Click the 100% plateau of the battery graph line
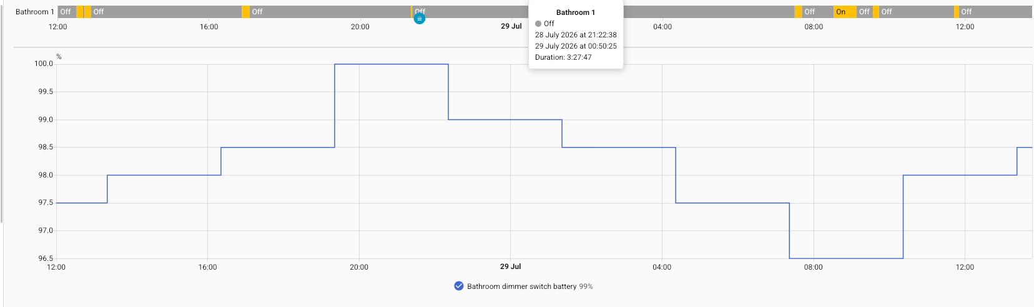This screenshot has height=307, width=1034. tap(391, 64)
